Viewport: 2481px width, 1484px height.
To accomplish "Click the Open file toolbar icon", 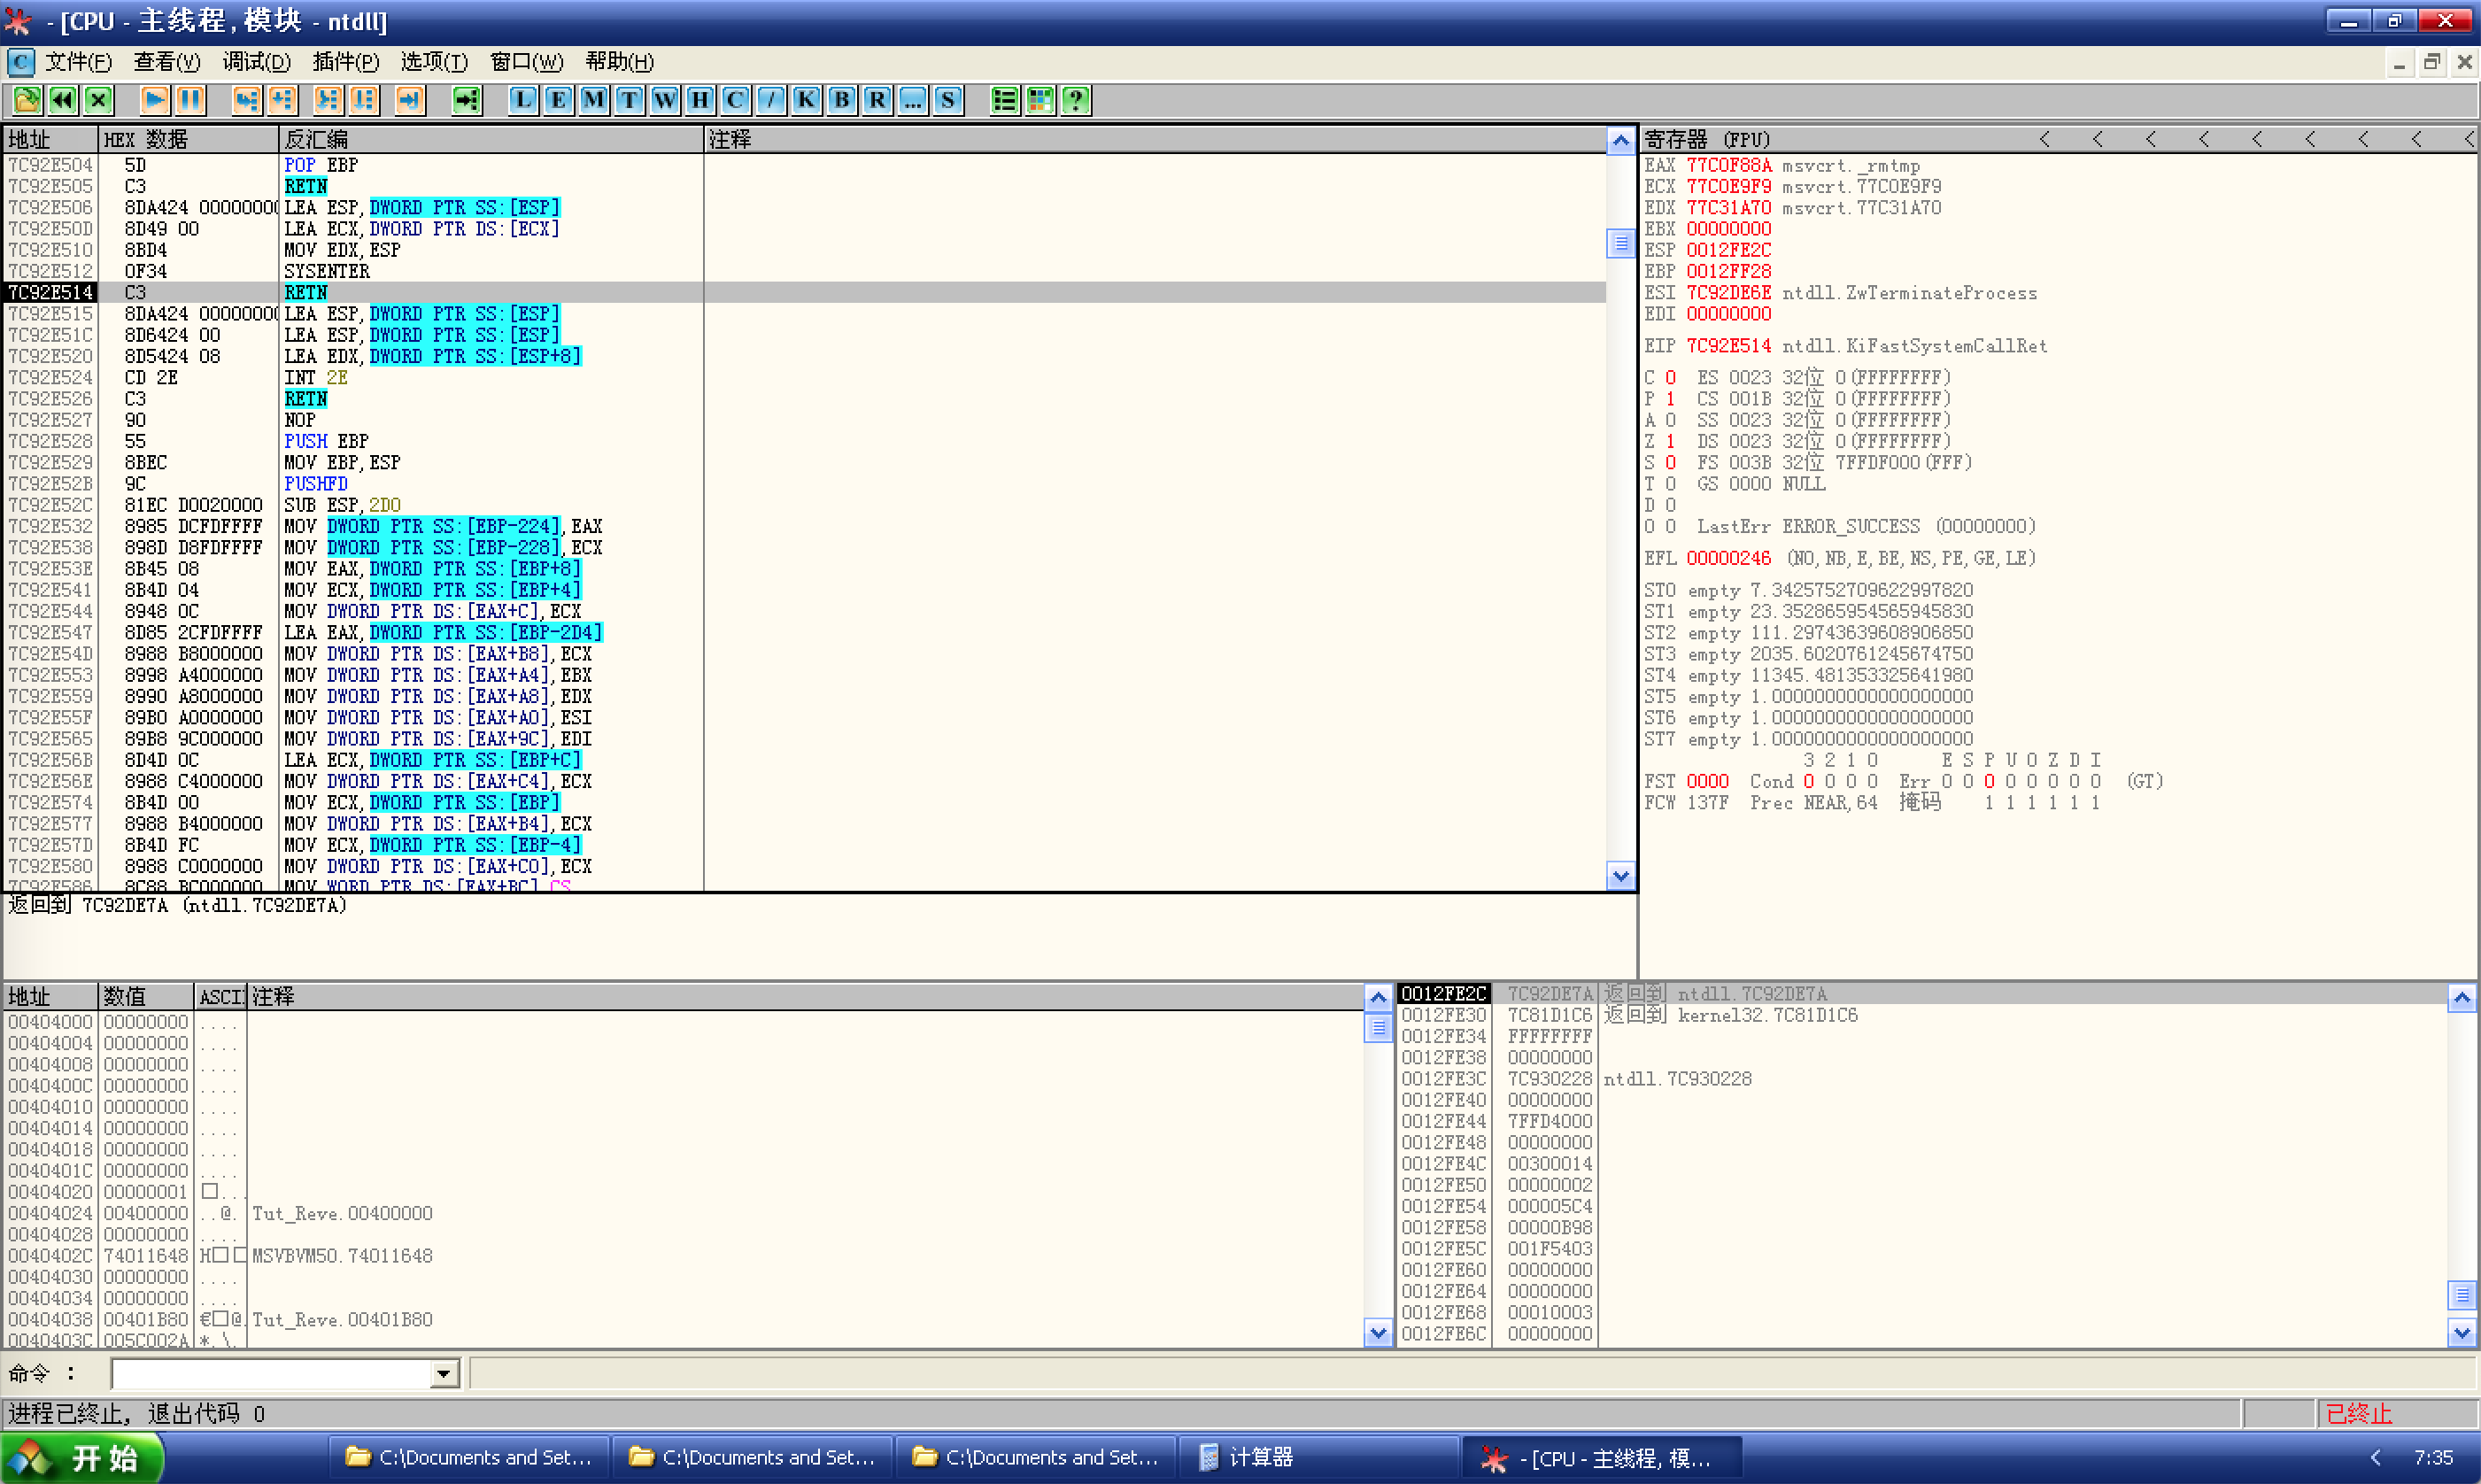I will tap(27, 99).
